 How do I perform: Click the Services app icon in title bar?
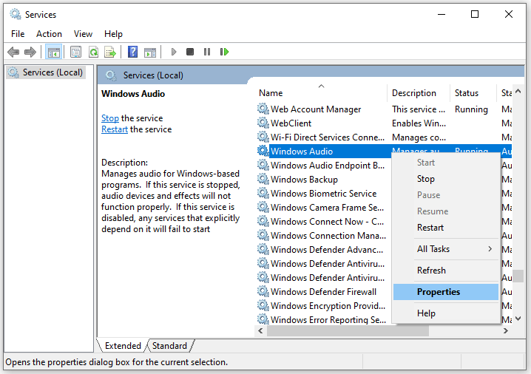[16, 14]
